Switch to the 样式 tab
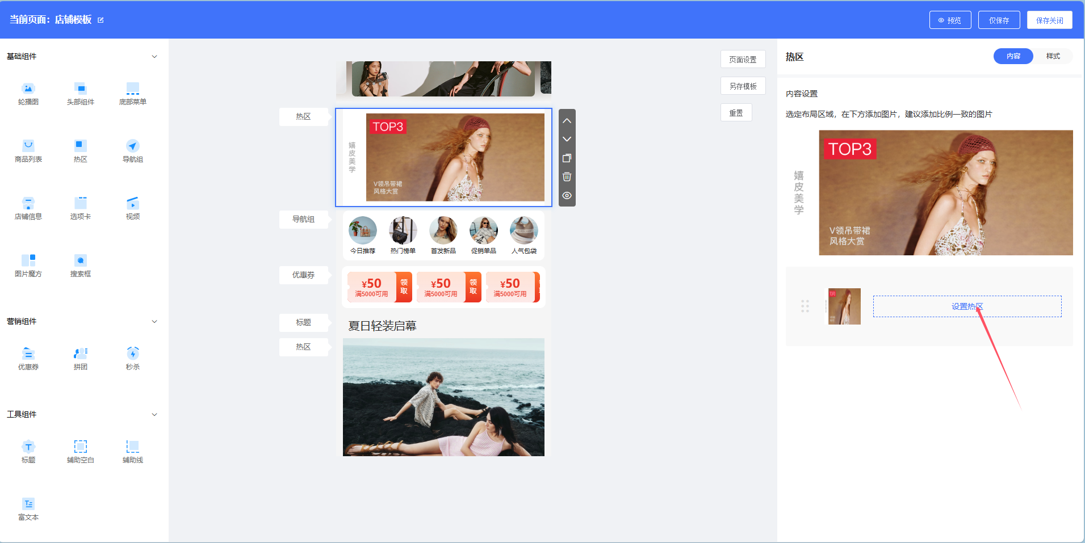The height and width of the screenshot is (543, 1085). pyautogui.click(x=1054, y=56)
